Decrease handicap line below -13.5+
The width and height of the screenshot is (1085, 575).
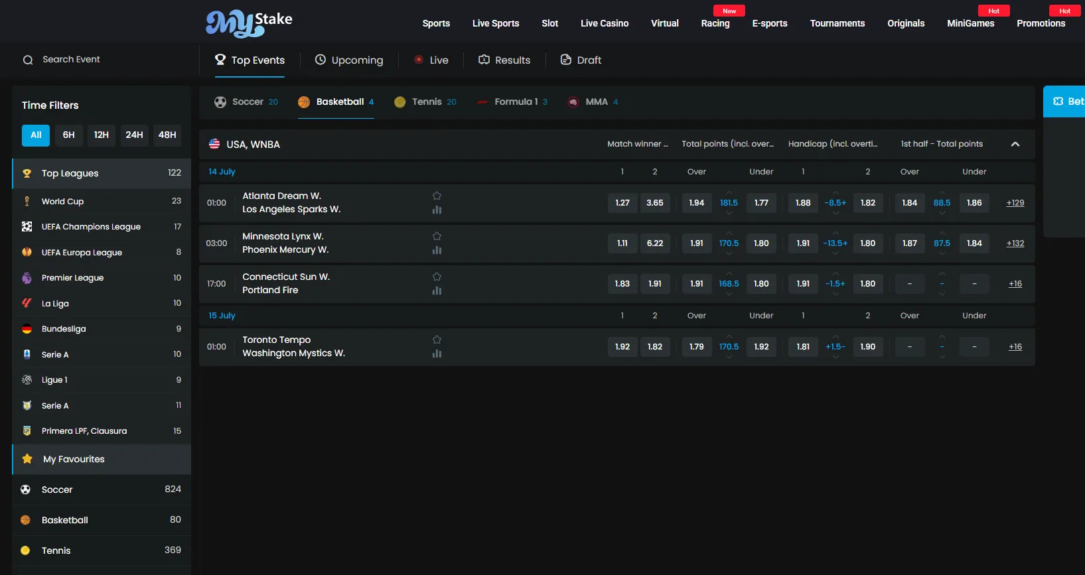tap(835, 253)
